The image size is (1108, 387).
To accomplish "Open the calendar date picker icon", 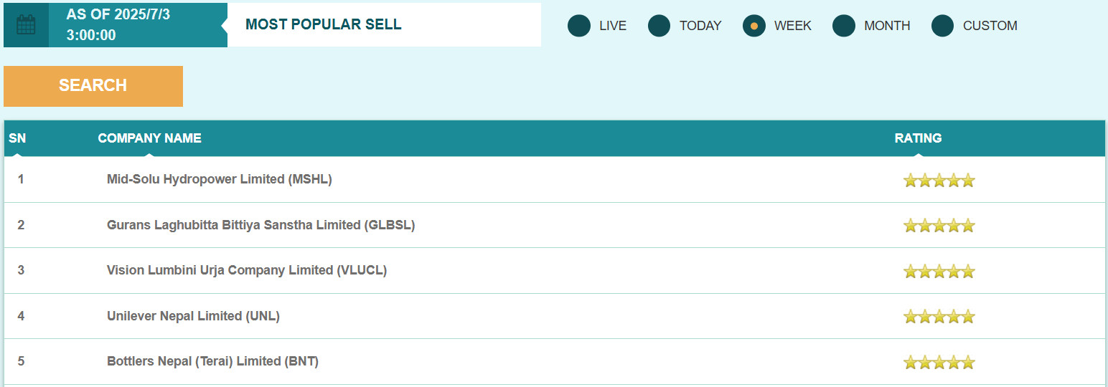I will tap(26, 25).
